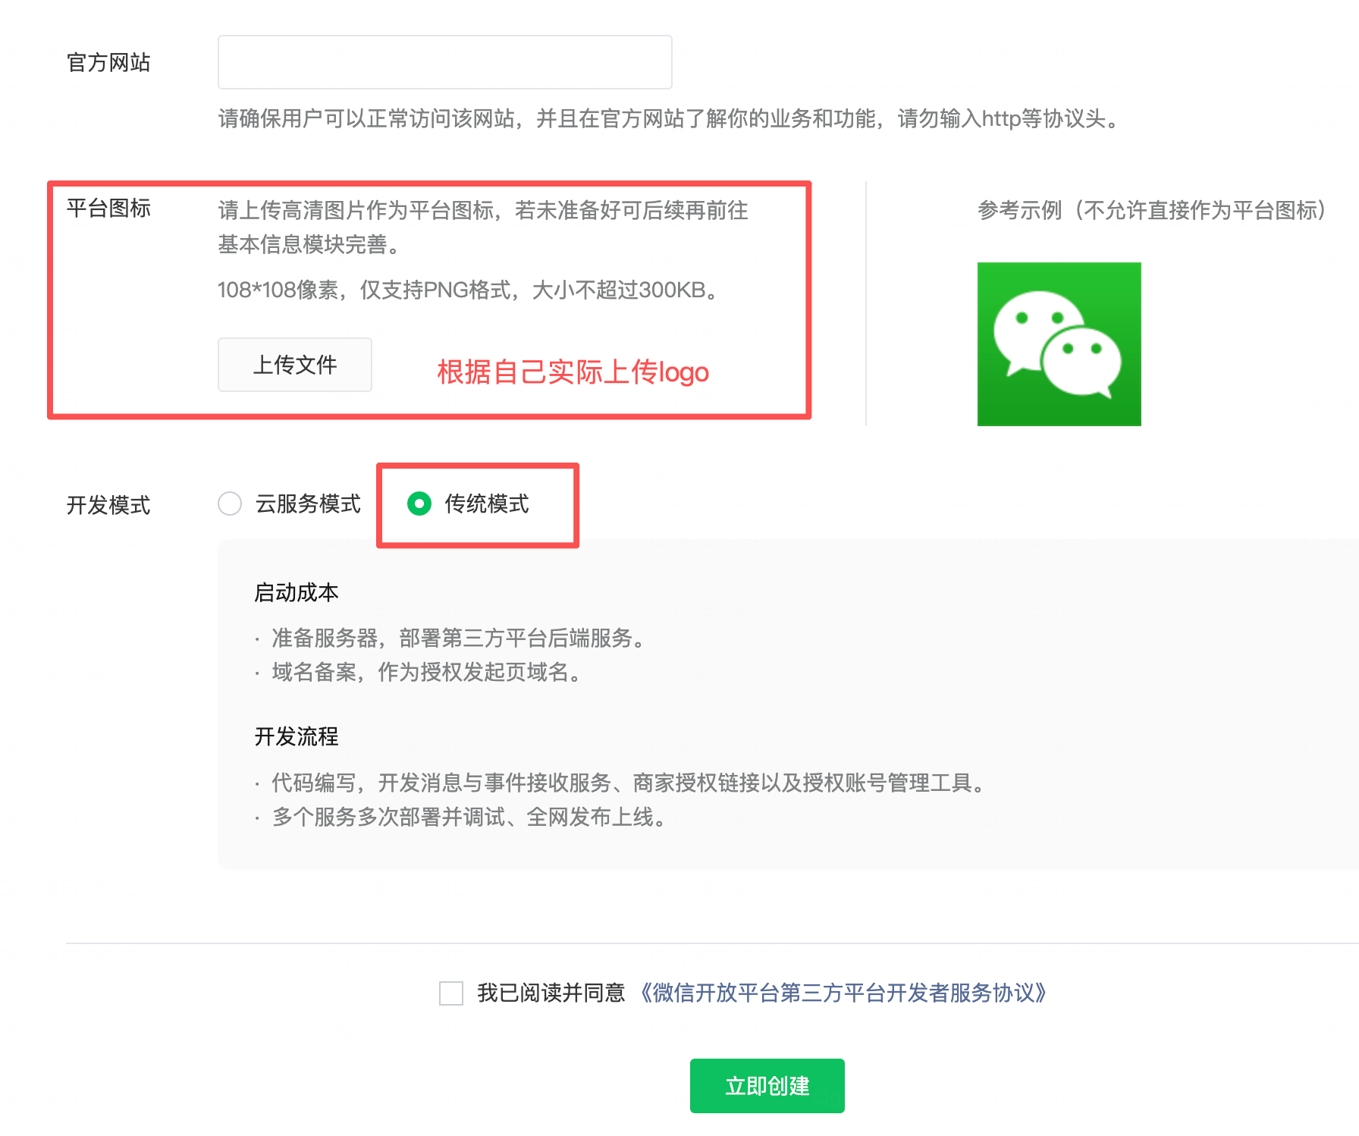Viewport: 1359px width, 1136px height.
Task: Click the 官方网站 field label
Action: tap(108, 62)
